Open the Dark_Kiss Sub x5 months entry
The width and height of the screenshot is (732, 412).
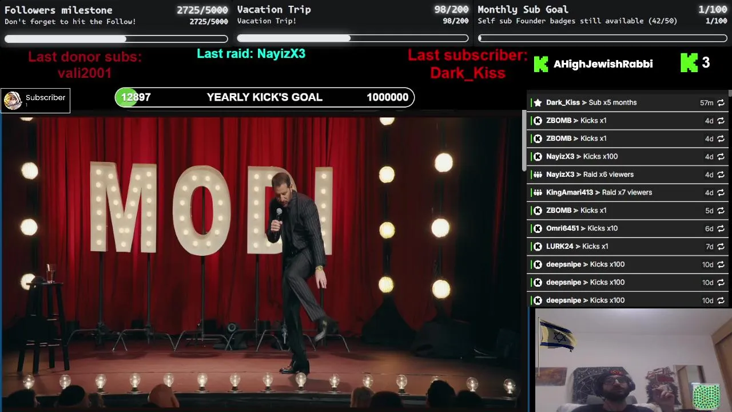coord(628,102)
